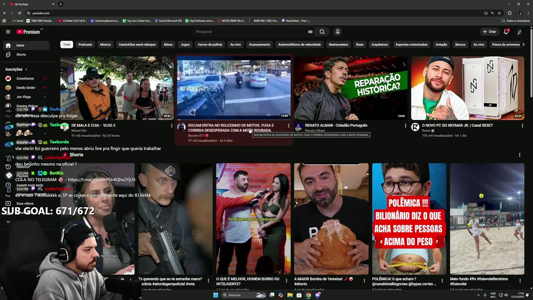Screen dimensions: 533x300
Task: Open Todos os marcadores folder
Action: click(x=516, y=21)
